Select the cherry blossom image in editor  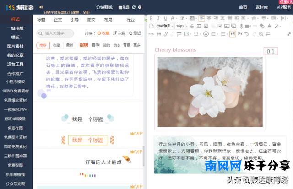click(x=210, y=92)
